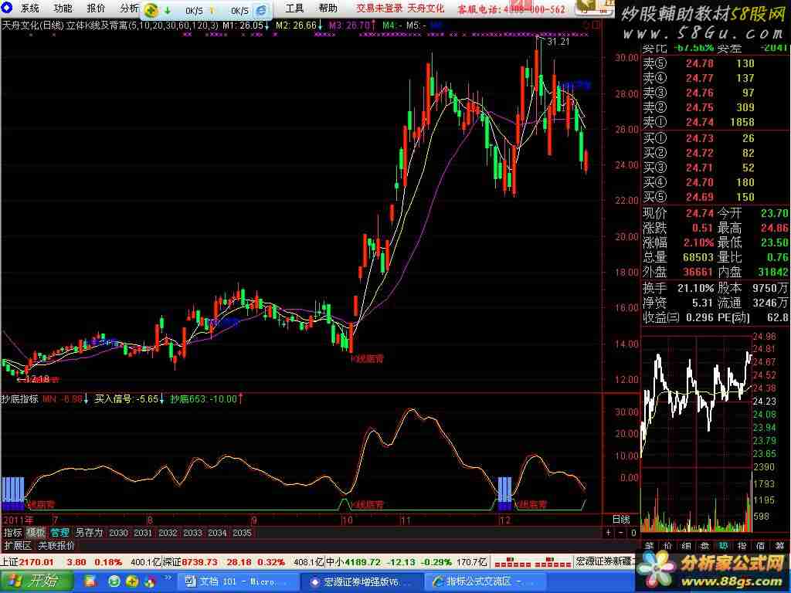Click the blue IE icon in speed bar
Viewport: 791px width, 593px height.
(261, 10)
